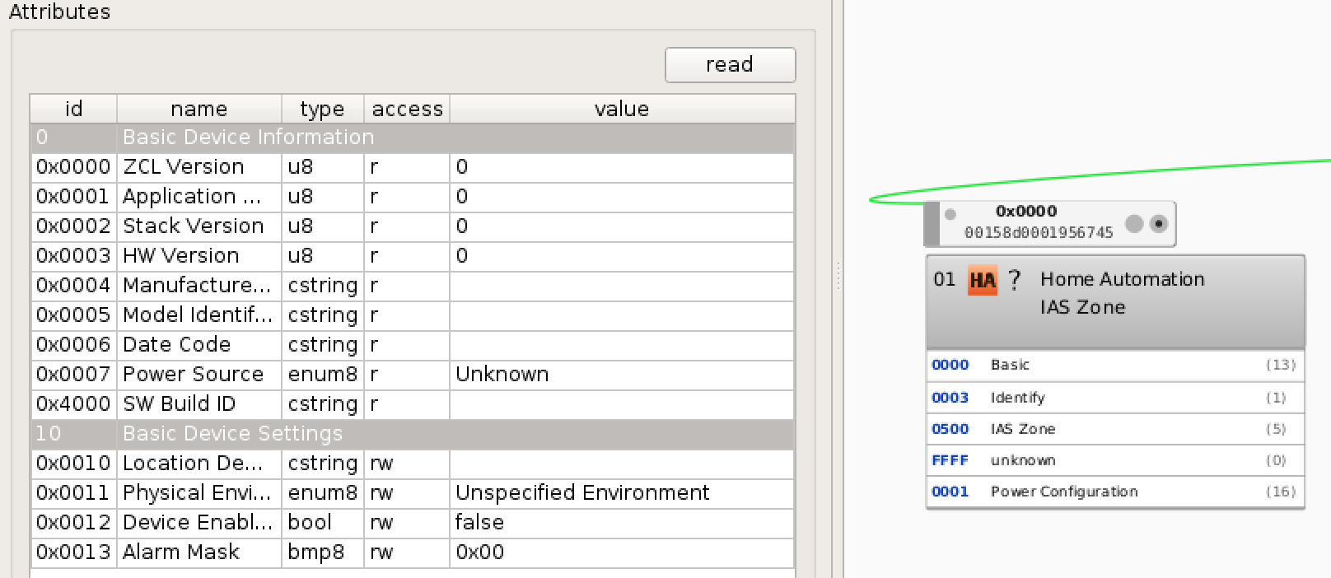Click the node address 00158d0001956745

click(1039, 233)
